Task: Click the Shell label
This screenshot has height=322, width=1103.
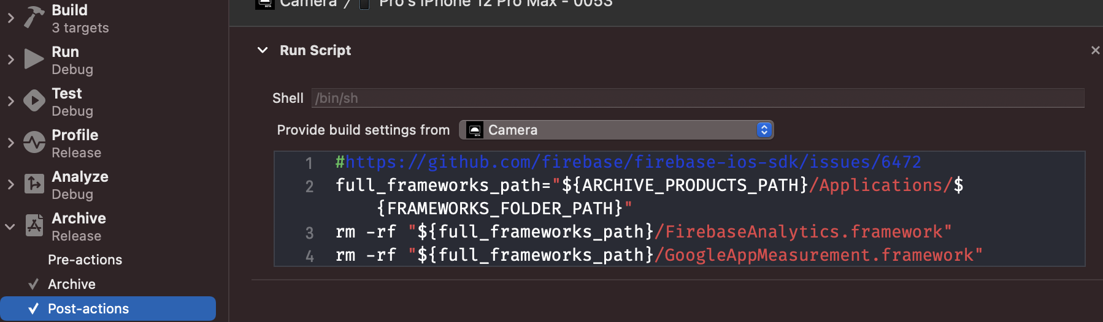Action: pos(288,98)
